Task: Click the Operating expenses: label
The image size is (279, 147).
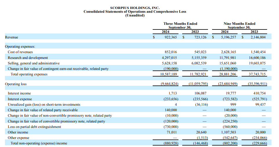Action: pyautogui.click(x=20, y=46)
